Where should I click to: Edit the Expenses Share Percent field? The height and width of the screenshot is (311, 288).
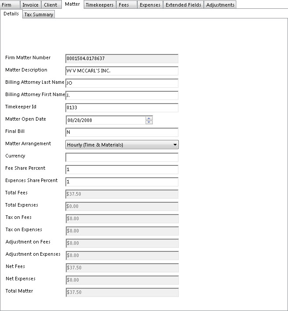tap(122, 182)
